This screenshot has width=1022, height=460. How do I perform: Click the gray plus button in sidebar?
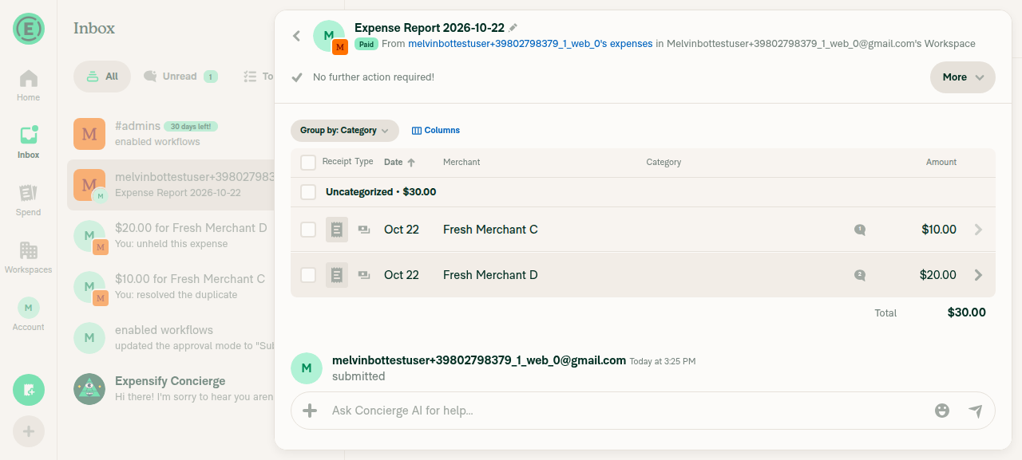point(29,431)
